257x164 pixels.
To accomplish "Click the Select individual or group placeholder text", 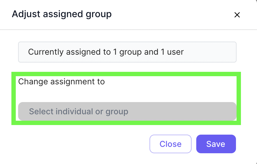I will coord(79,111).
